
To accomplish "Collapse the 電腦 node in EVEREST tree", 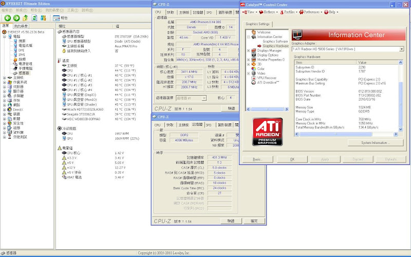I will tap(5, 36).
